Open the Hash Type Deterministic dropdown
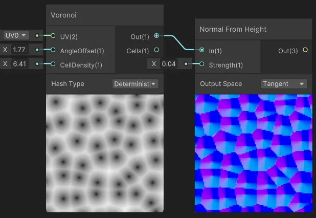Image resolution: width=316 pixels, height=218 pixels. point(135,84)
